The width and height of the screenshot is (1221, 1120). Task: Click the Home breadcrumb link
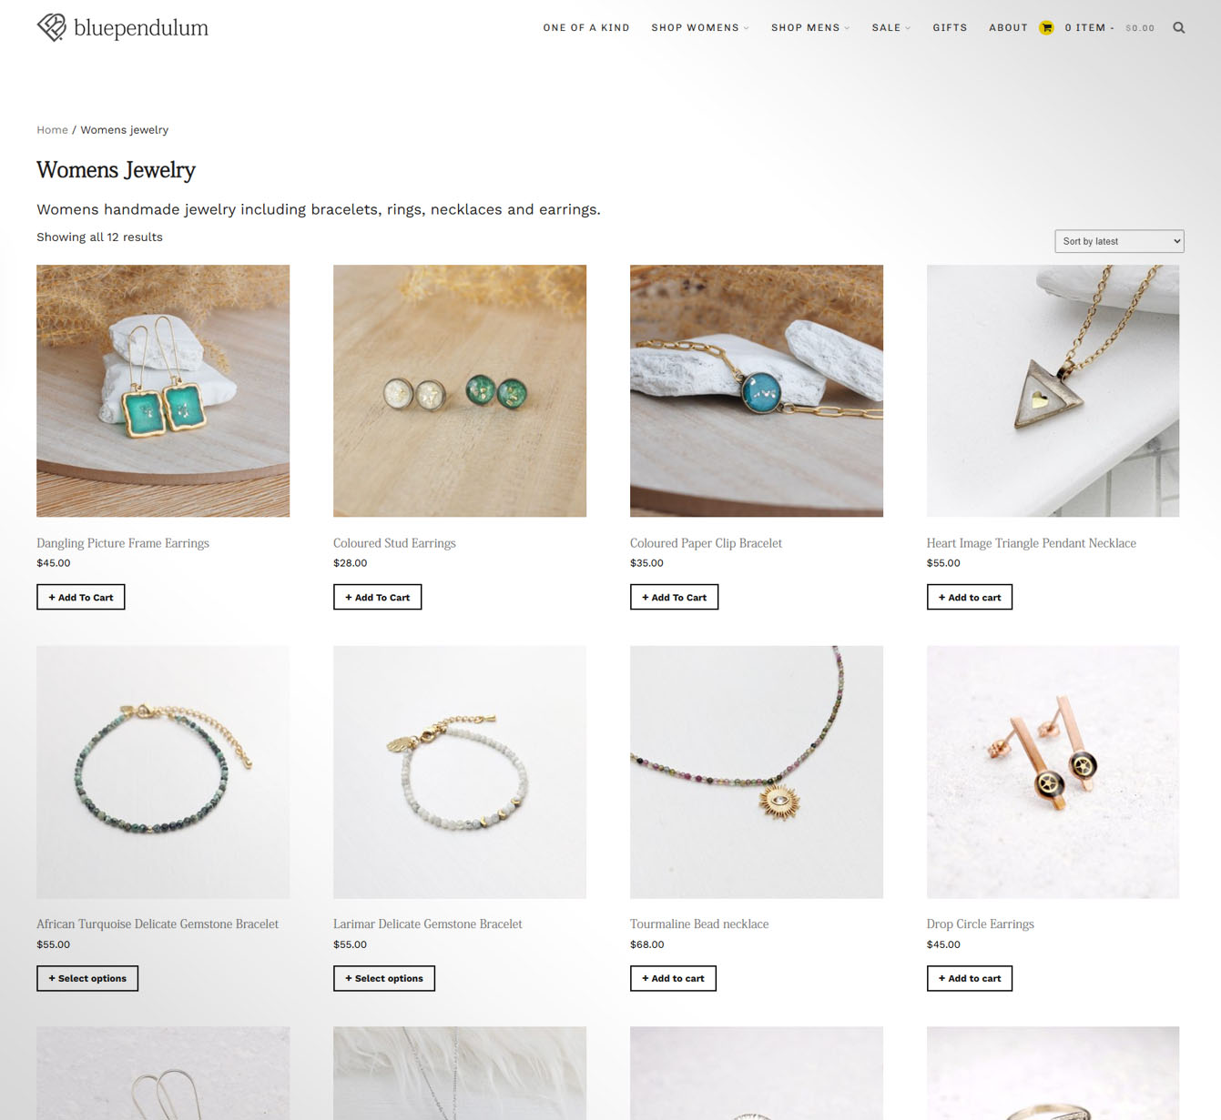(x=52, y=130)
